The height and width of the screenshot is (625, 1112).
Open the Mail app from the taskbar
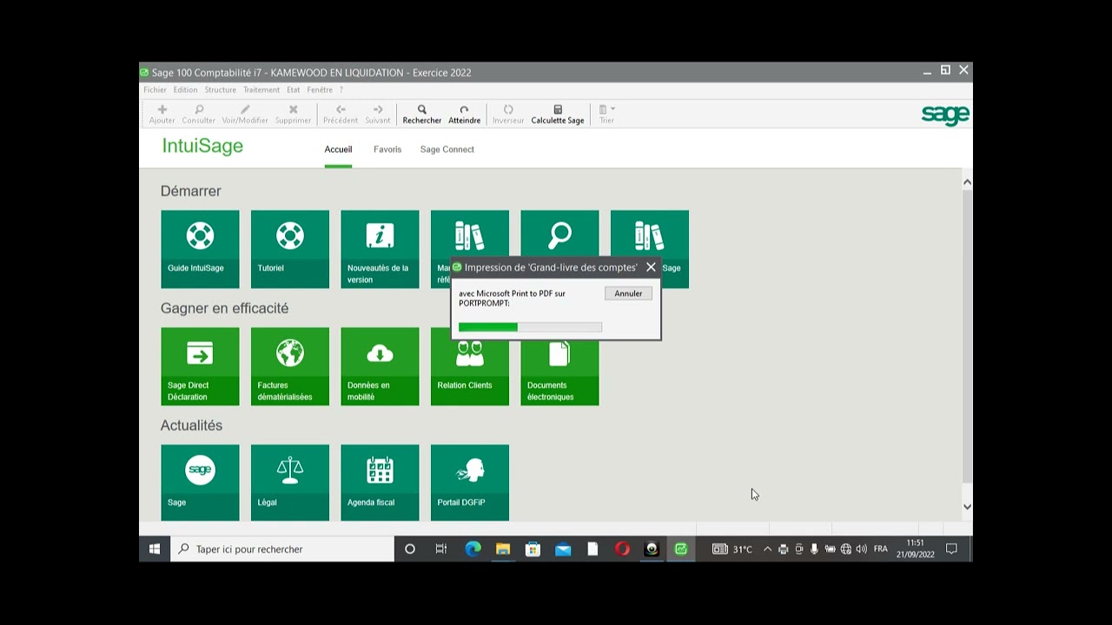(x=563, y=549)
